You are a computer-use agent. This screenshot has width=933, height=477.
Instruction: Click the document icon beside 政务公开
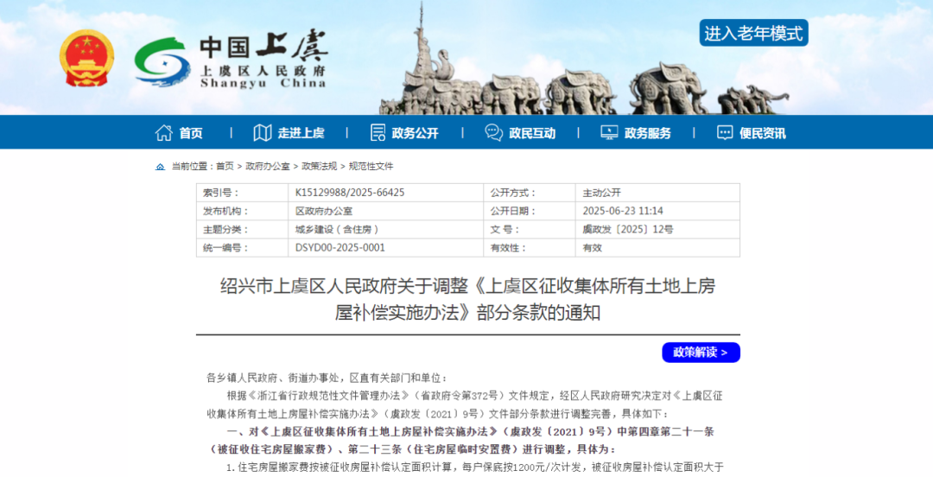coord(378,133)
